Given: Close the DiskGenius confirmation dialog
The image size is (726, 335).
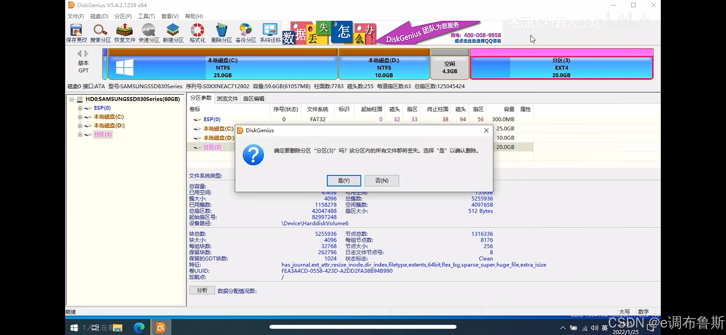Looking at the screenshot, I should (486, 130).
